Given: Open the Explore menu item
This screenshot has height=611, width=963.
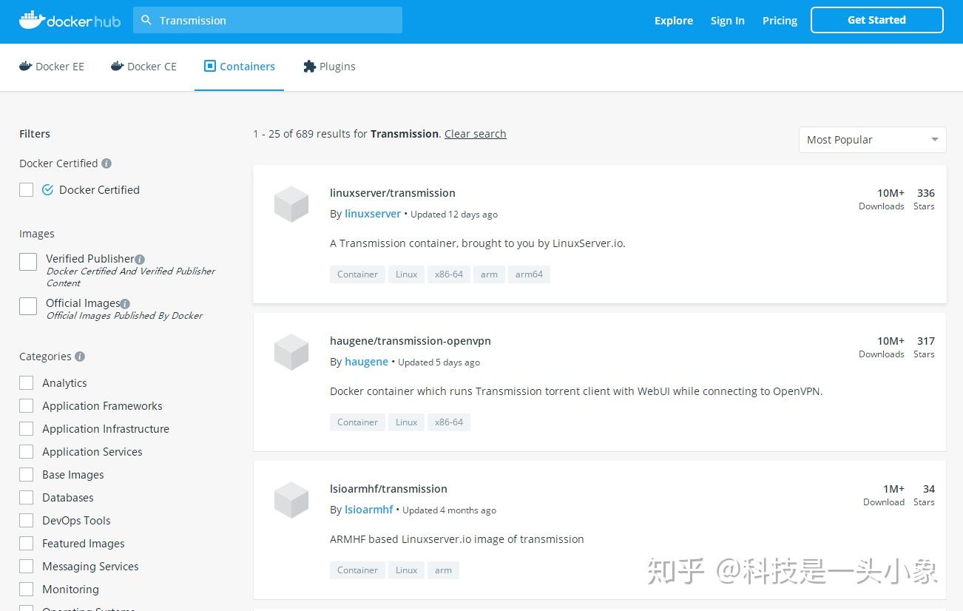Looking at the screenshot, I should (673, 21).
